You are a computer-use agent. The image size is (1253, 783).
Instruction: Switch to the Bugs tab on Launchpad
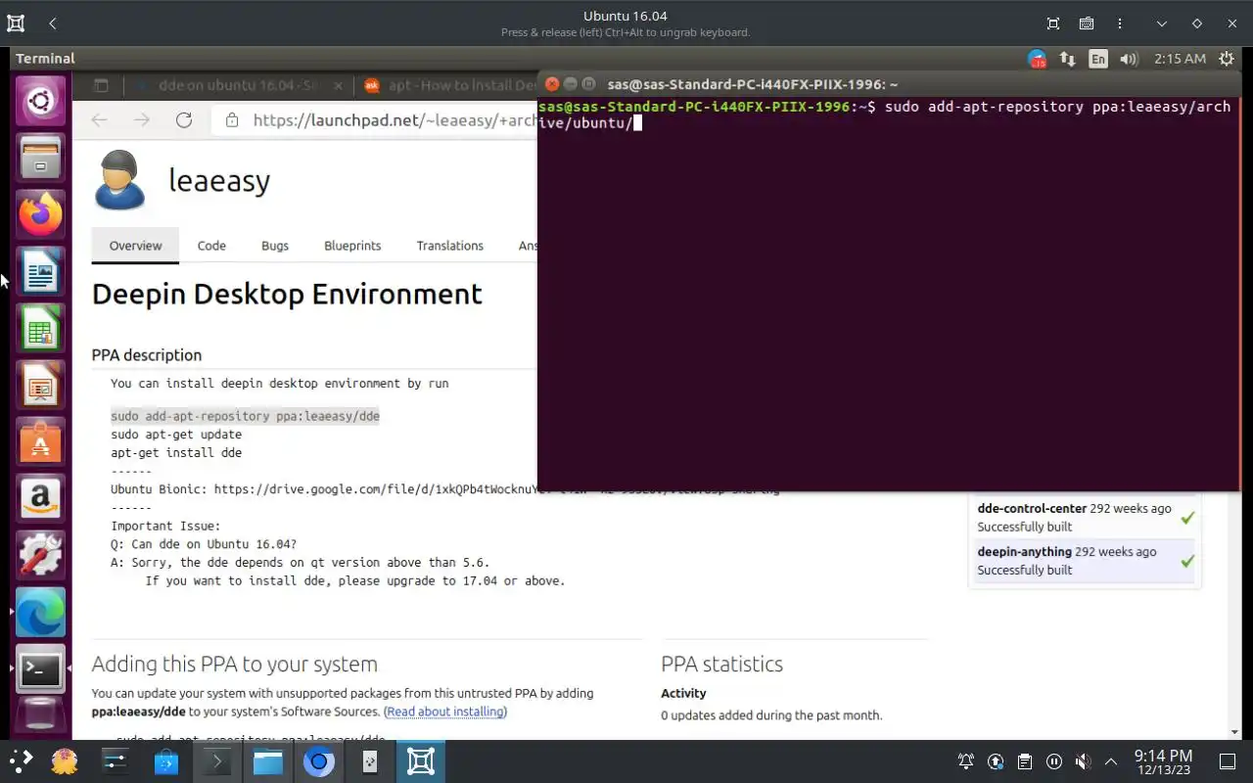tap(275, 246)
